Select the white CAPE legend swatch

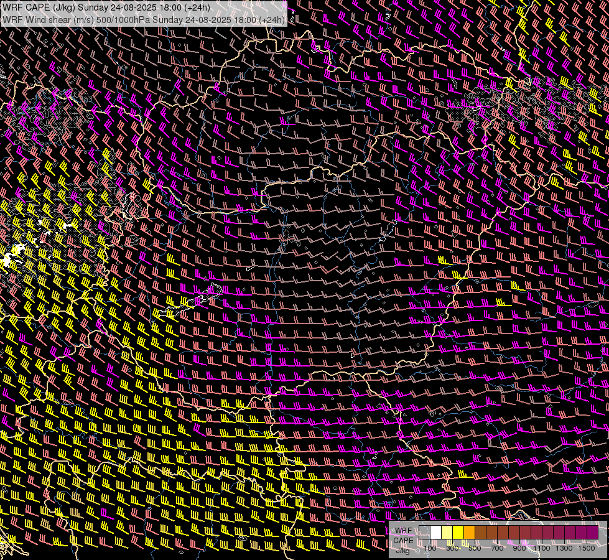[436, 533]
